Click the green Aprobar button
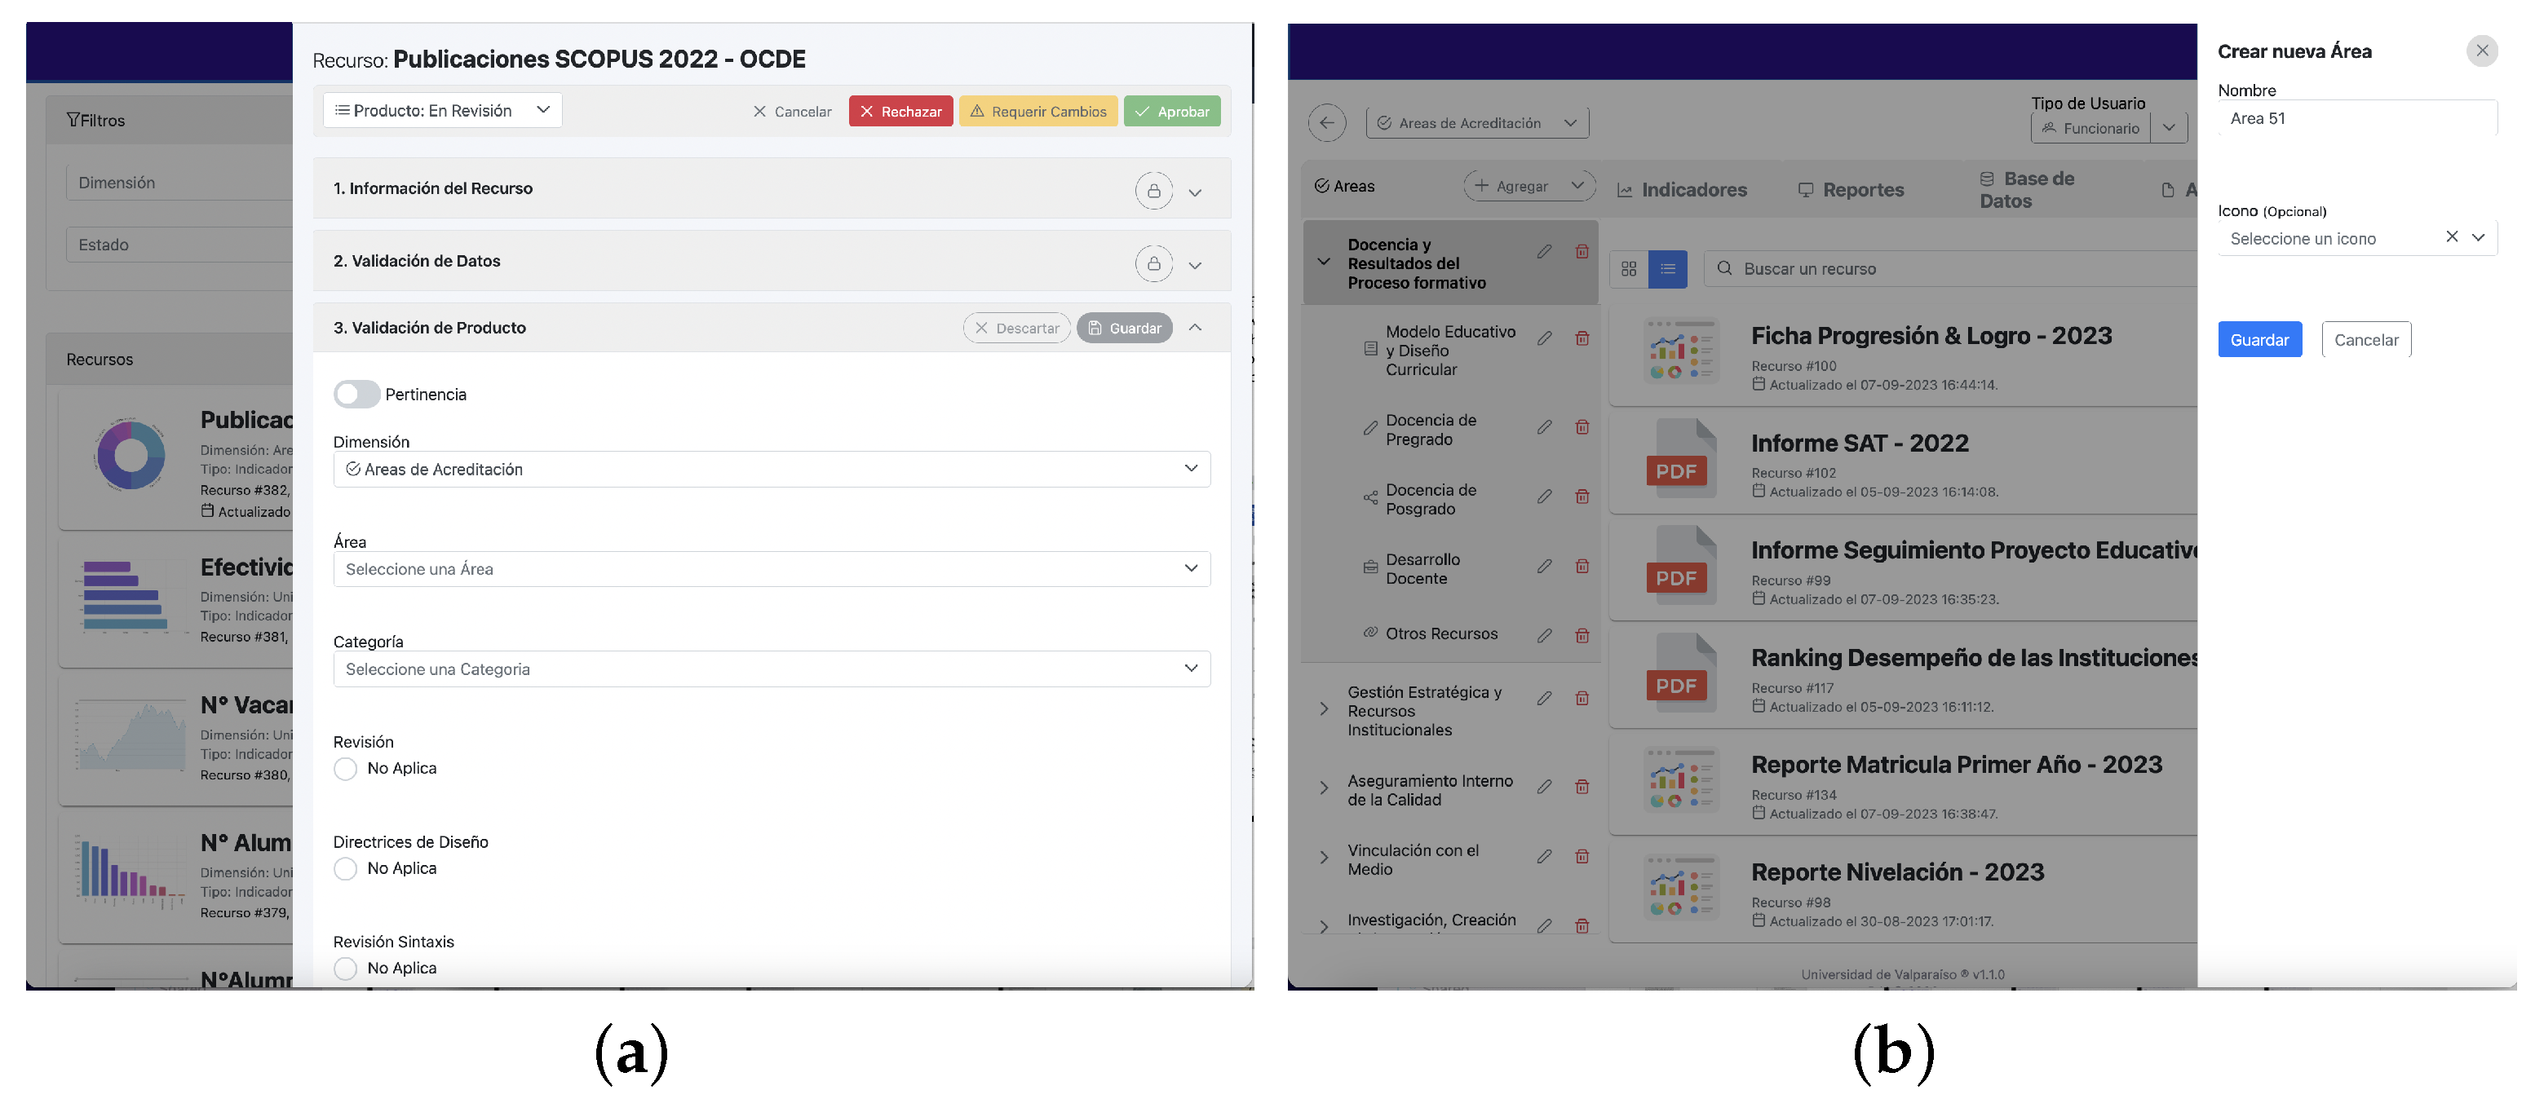 pos(1171,111)
